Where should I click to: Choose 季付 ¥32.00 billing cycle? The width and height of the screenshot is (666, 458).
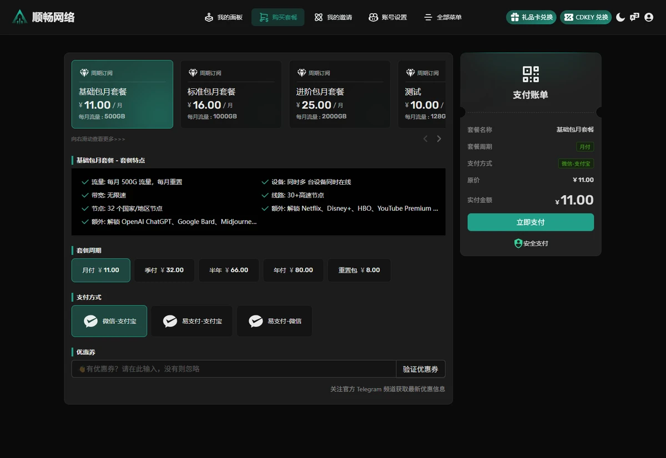click(164, 270)
